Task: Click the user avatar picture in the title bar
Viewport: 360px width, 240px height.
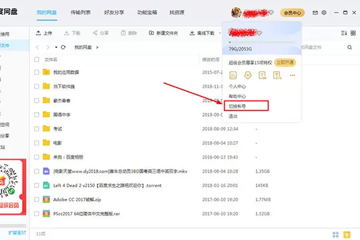Action: (236, 13)
